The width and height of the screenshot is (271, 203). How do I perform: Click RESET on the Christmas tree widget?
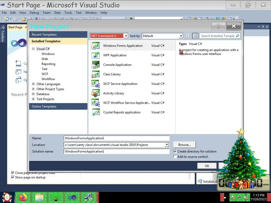coord(266,184)
